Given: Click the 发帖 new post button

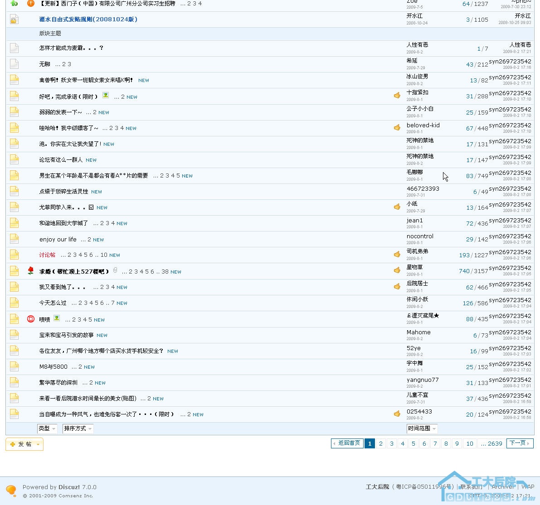Looking at the screenshot, I should pyautogui.click(x=24, y=444).
